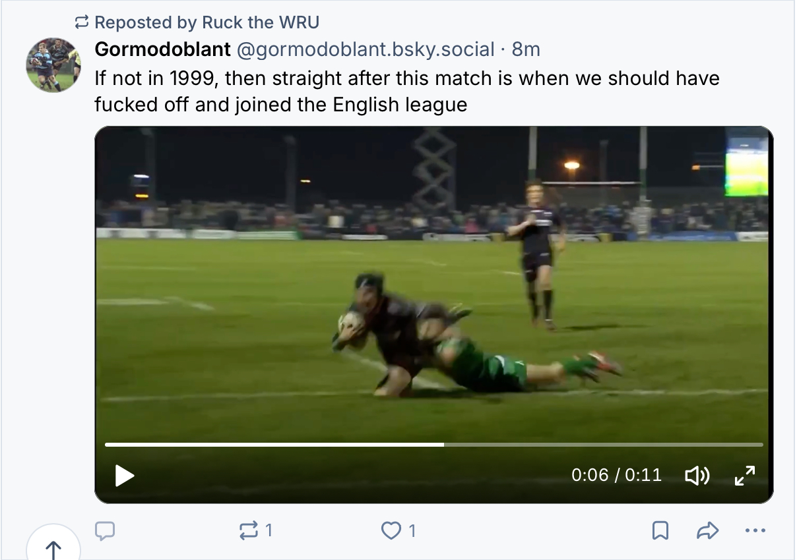The image size is (797, 560).
Task: Mute the video sound
Action: pos(697,475)
